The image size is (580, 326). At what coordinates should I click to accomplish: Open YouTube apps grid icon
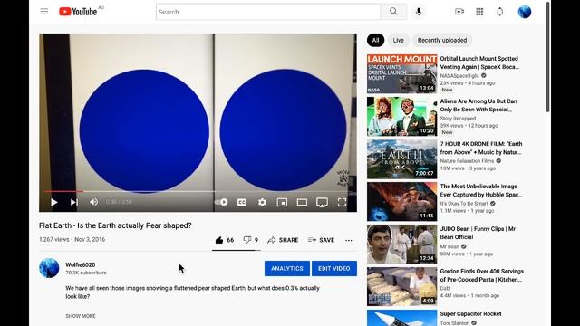[479, 12]
